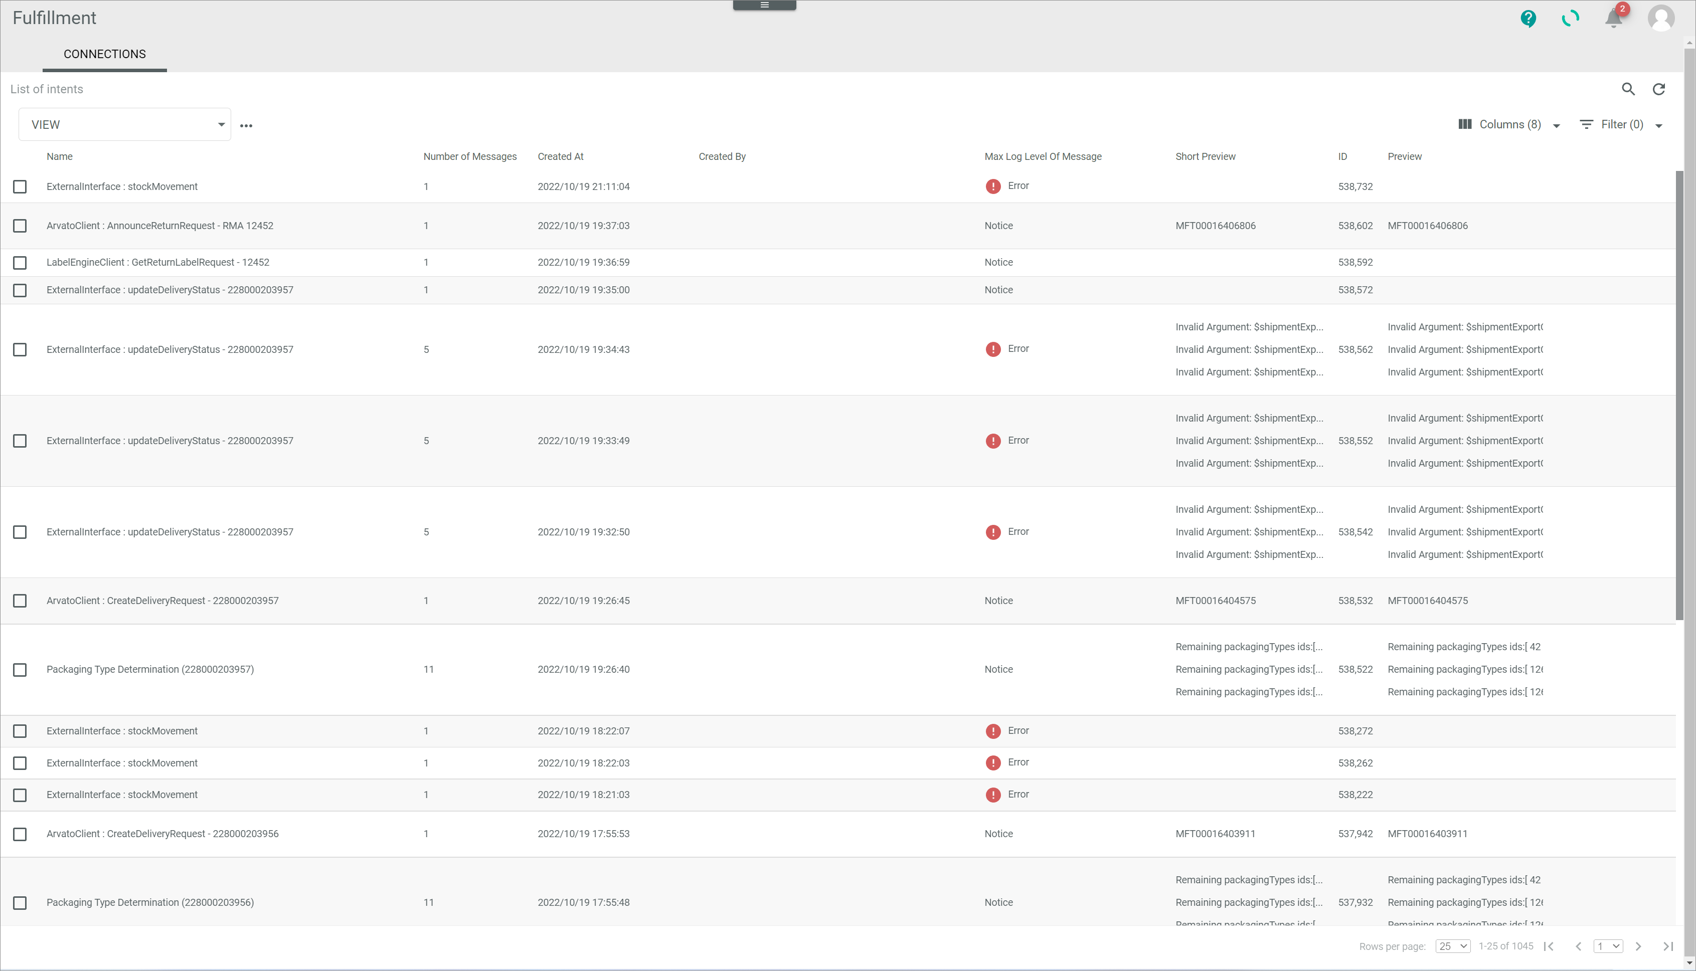Toggle the collapse handle at top center

tap(764, 6)
